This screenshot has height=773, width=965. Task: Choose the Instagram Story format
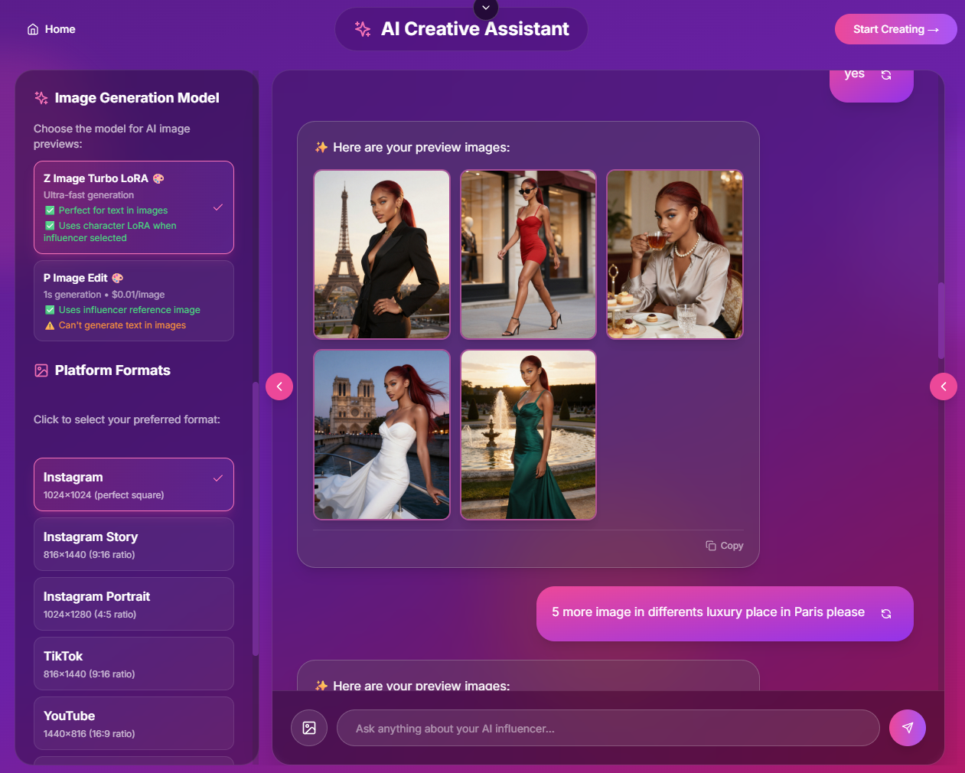[133, 543]
